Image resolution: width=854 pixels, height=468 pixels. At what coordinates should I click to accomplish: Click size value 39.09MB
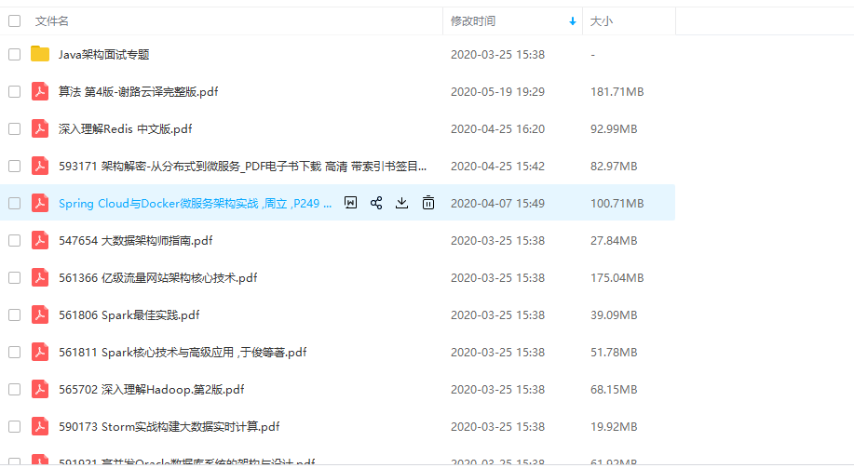tap(614, 315)
